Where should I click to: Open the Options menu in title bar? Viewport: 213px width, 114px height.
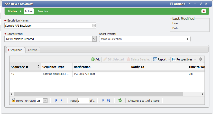pos(178,4)
